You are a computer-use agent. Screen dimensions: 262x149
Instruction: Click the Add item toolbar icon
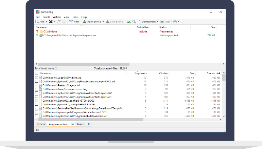pyautogui.click(x=37, y=22)
